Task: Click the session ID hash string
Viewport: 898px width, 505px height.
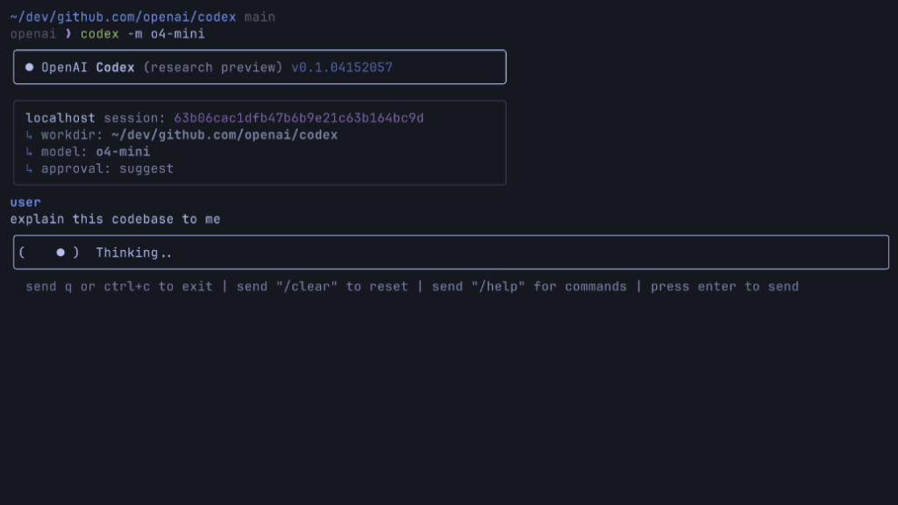Action: (x=298, y=117)
